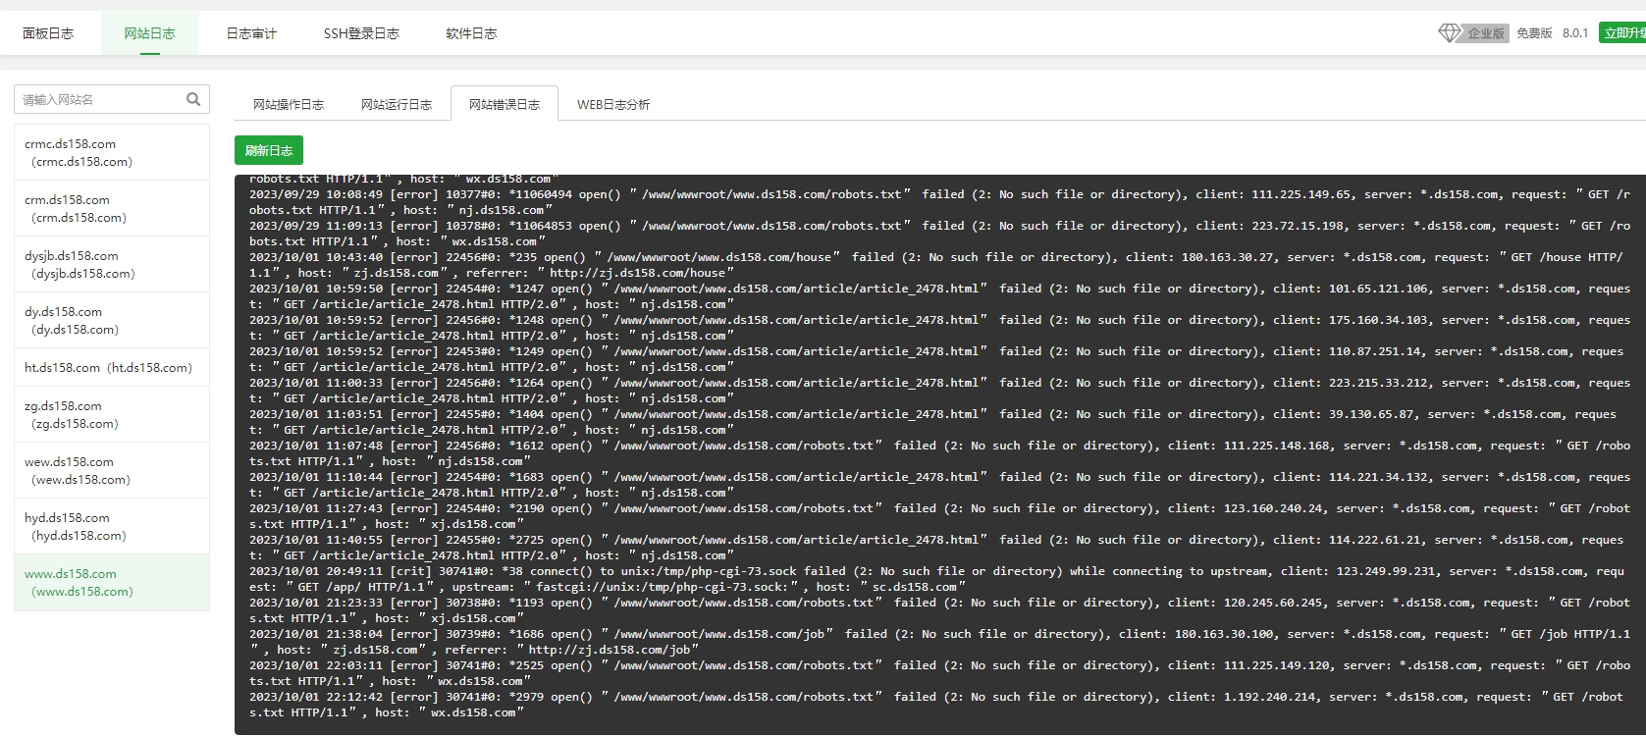Click the log entry at 2023/10/01 10:43:40

(x=935, y=265)
